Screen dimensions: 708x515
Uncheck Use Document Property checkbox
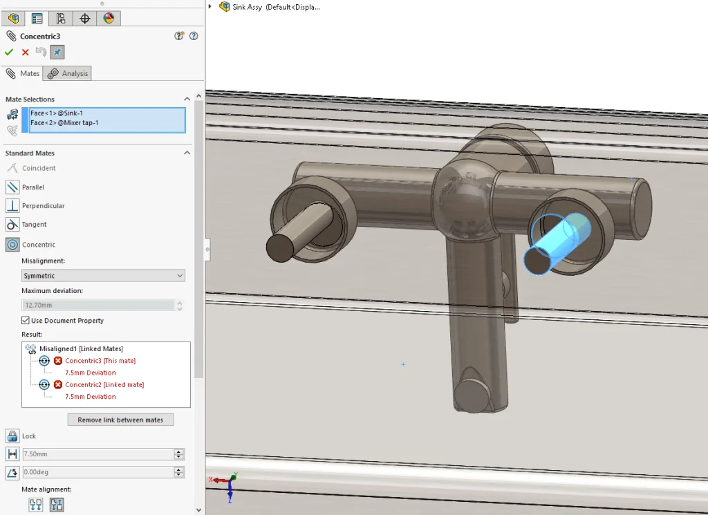click(x=26, y=321)
